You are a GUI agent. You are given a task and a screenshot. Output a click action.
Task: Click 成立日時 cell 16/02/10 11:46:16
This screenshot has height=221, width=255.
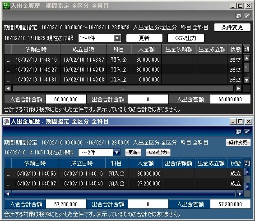click(82, 173)
